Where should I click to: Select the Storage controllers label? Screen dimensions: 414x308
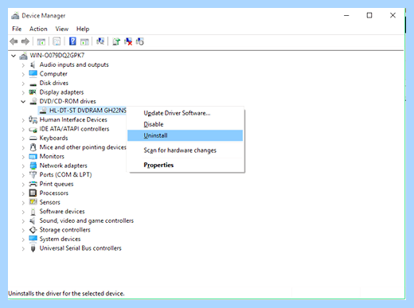[x=64, y=230]
